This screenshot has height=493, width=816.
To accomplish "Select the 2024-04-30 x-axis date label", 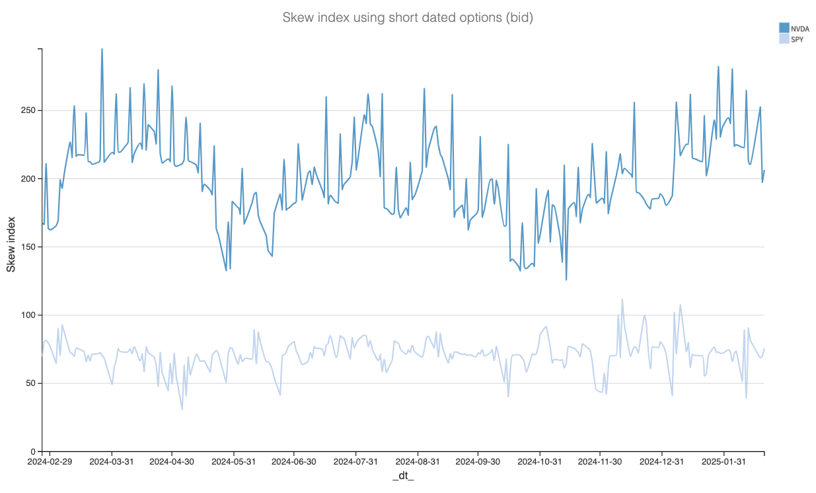I will tap(171, 462).
